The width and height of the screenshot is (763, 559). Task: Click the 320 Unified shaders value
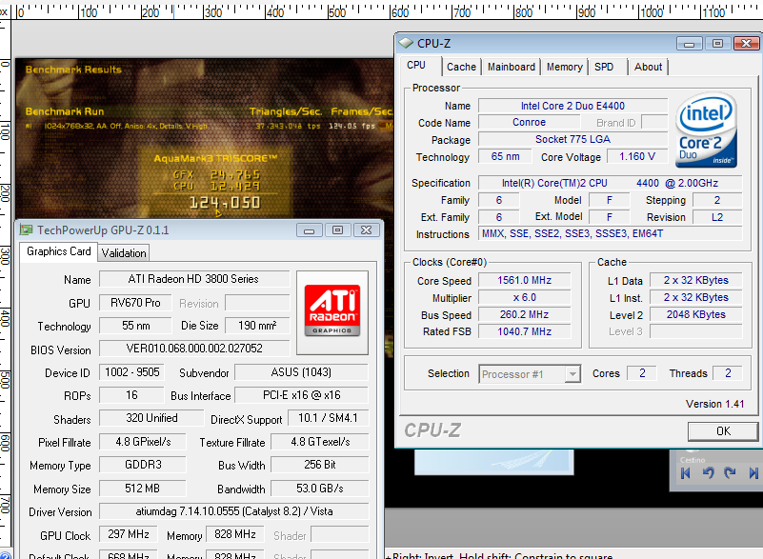click(151, 418)
